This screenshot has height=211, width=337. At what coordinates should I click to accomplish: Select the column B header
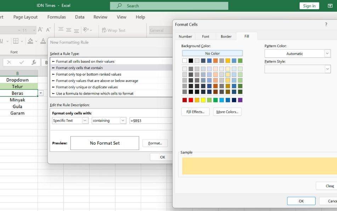tap(19, 73)
